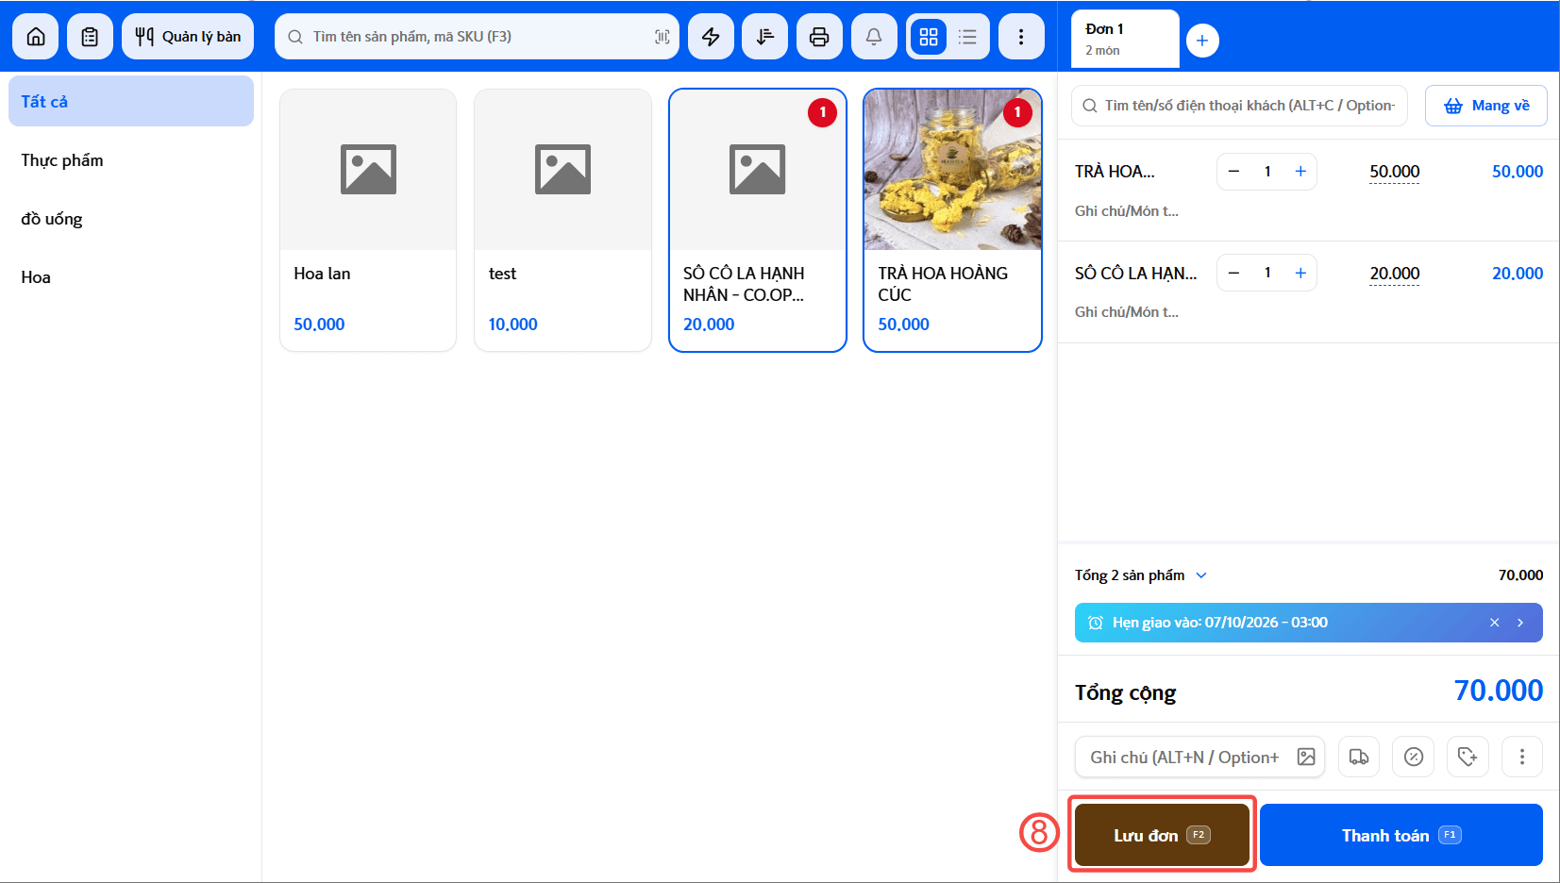Decrease SÔ CÔ LA HẠN quantity
This screenshot has width=1560, height=883.
(x=1233, y=273)
